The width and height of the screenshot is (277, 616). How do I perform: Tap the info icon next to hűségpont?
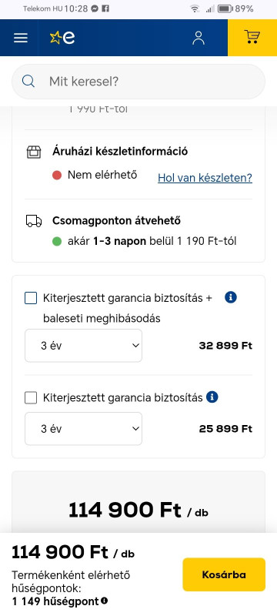pyautogui.click(x=105, y=601)
